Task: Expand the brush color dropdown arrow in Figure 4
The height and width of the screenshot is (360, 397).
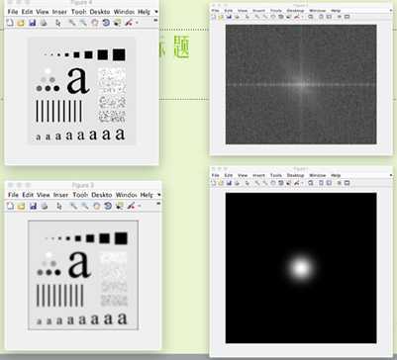Action: 137,23
